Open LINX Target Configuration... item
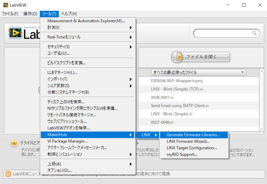Viewport: 267px width, 184px height. coord(194,148)
